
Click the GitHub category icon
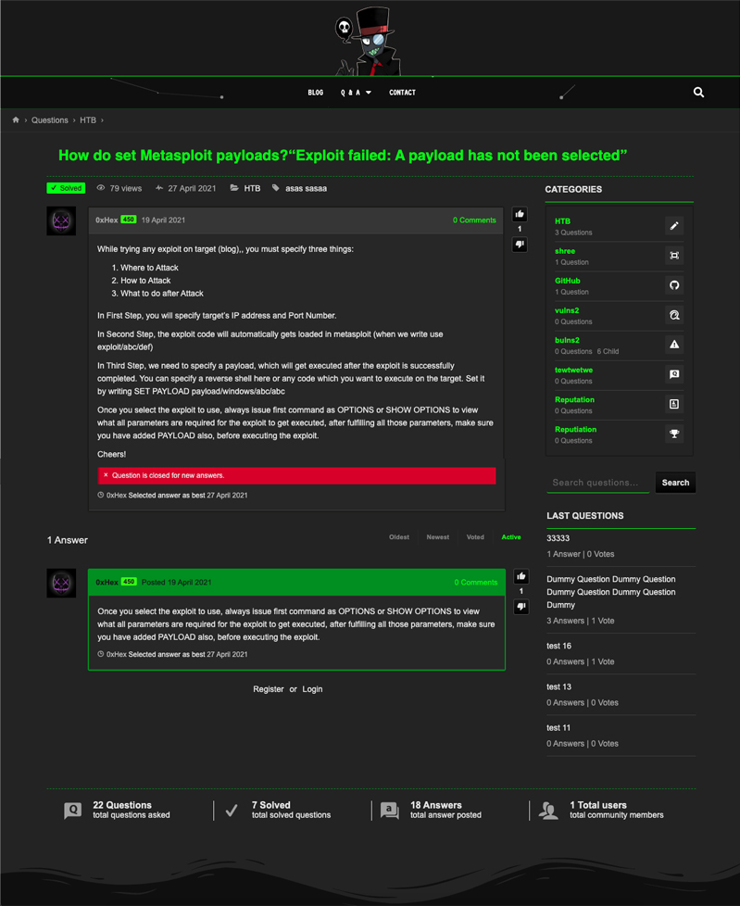pos(673,285)
